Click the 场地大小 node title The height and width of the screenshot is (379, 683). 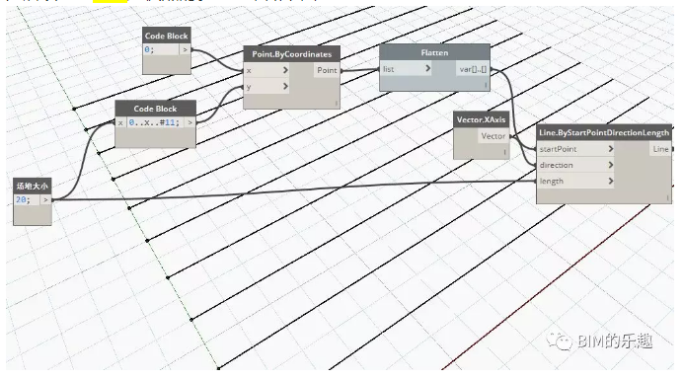tap(33, 186)
